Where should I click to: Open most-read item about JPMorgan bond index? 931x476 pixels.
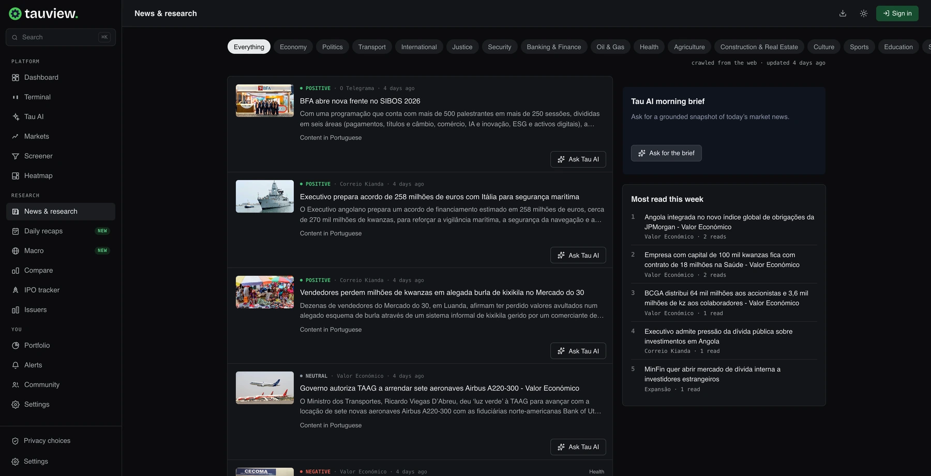pos(729,222)
